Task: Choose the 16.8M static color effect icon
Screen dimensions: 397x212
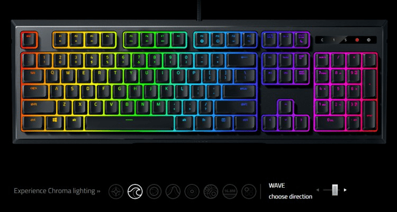Action: tap(230, 191)
